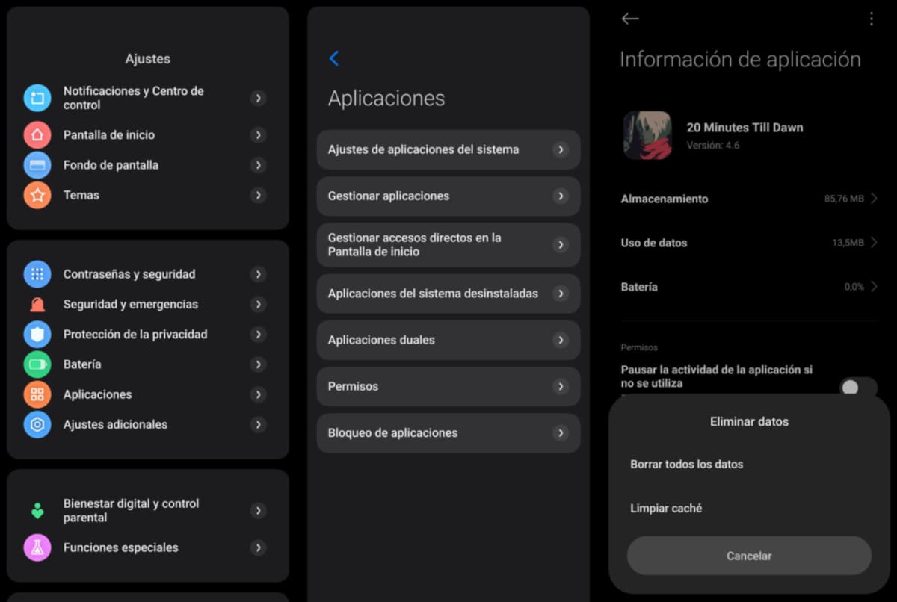Expand Uso de datos details arrow
This screenshot has width=897, height=602.
tap(874, 243)
